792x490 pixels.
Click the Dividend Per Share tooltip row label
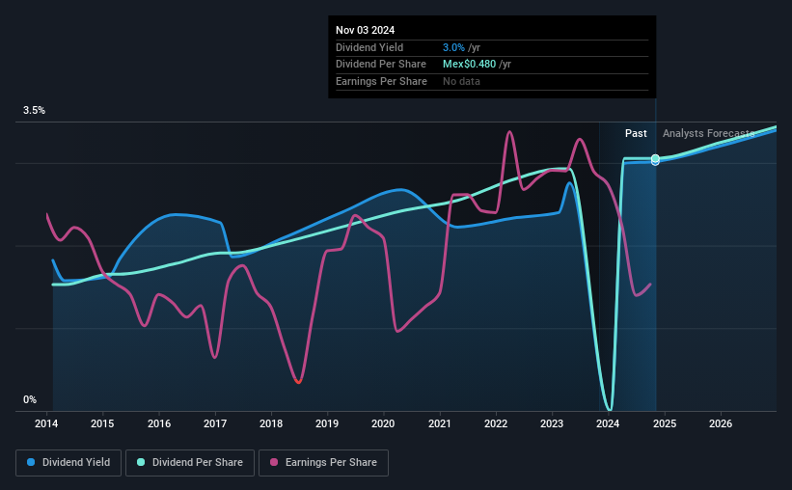(381, 65)
